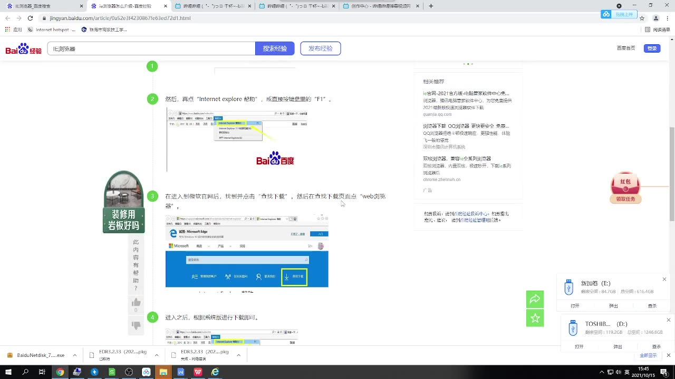Screen dimensions: 675x379
Task: Open OBS Studio from the taskbar
Action: pyautogui.click(x=129, y=372)
